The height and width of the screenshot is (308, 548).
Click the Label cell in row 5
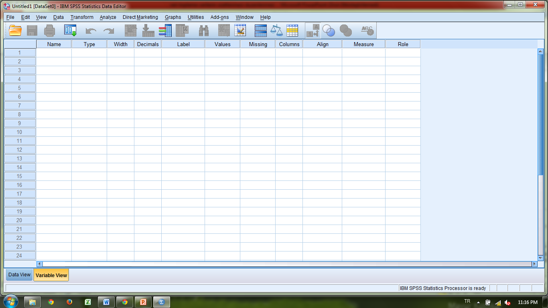[183, 88]
